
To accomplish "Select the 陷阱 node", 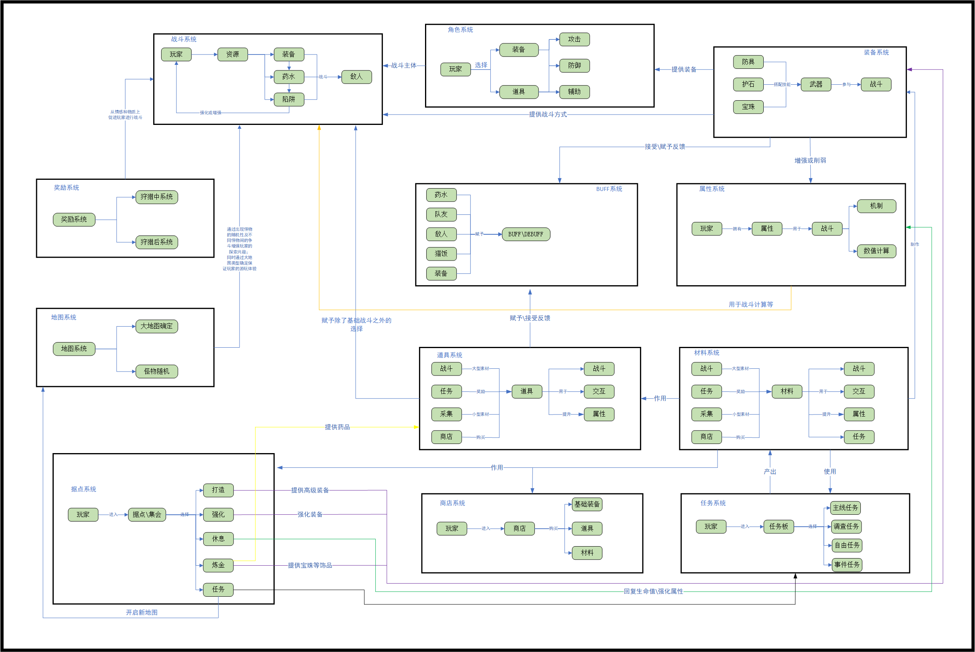I will 289,99.
